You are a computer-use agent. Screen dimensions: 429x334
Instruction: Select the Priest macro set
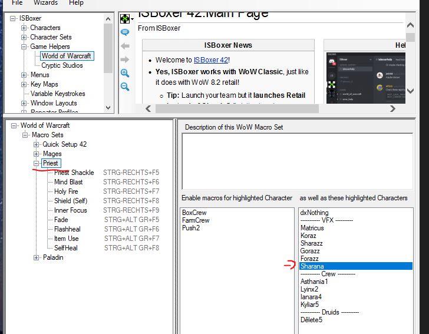tap(51, 163)
